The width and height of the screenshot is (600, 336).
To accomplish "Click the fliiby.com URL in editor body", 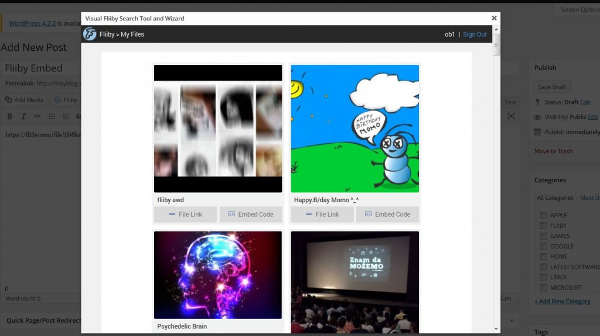I will tap(43, 134).
